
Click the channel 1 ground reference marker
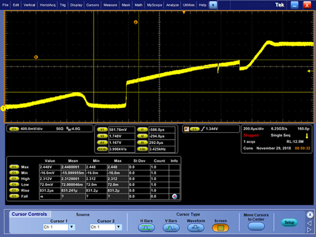[3, 108]
